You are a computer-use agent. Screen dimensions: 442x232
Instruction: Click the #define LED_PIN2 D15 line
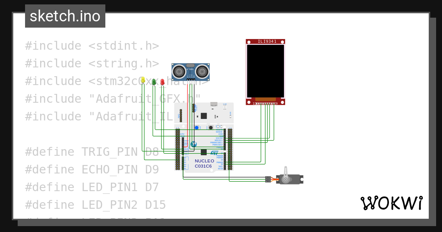tap(95, 205)
